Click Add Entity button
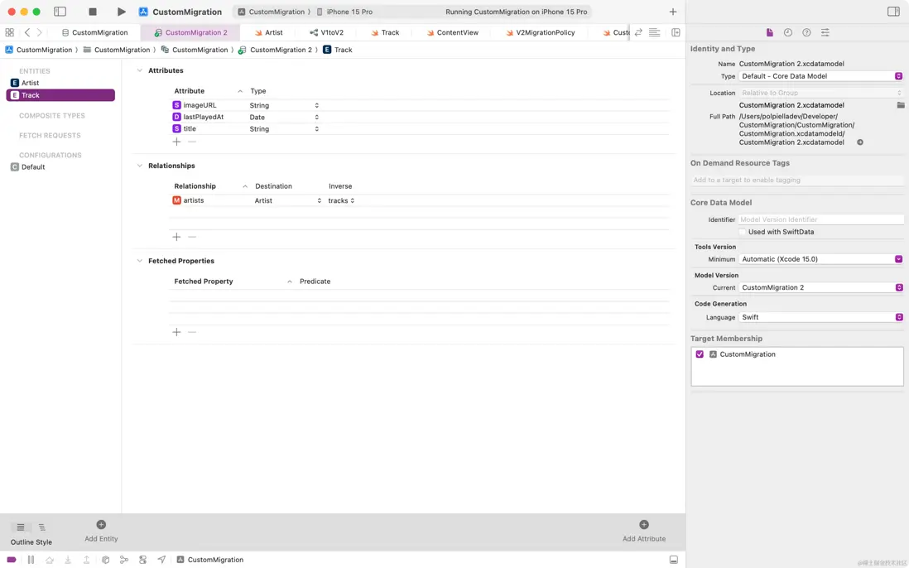Image resolution: width=909 pixels, height=568 pixels. 101,530
